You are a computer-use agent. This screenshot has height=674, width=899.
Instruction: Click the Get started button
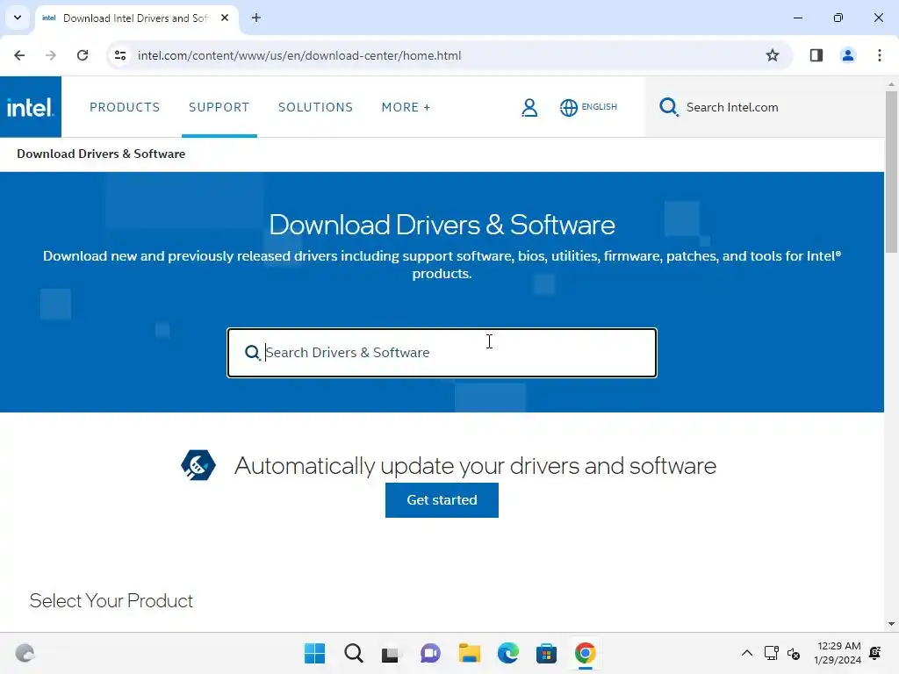pyautogui.click(x=442, y=499)
